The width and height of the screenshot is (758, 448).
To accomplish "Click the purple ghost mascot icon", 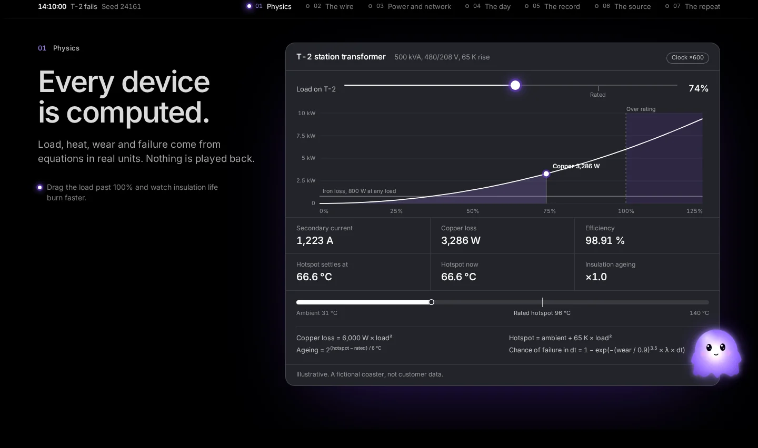I will 716,353.
